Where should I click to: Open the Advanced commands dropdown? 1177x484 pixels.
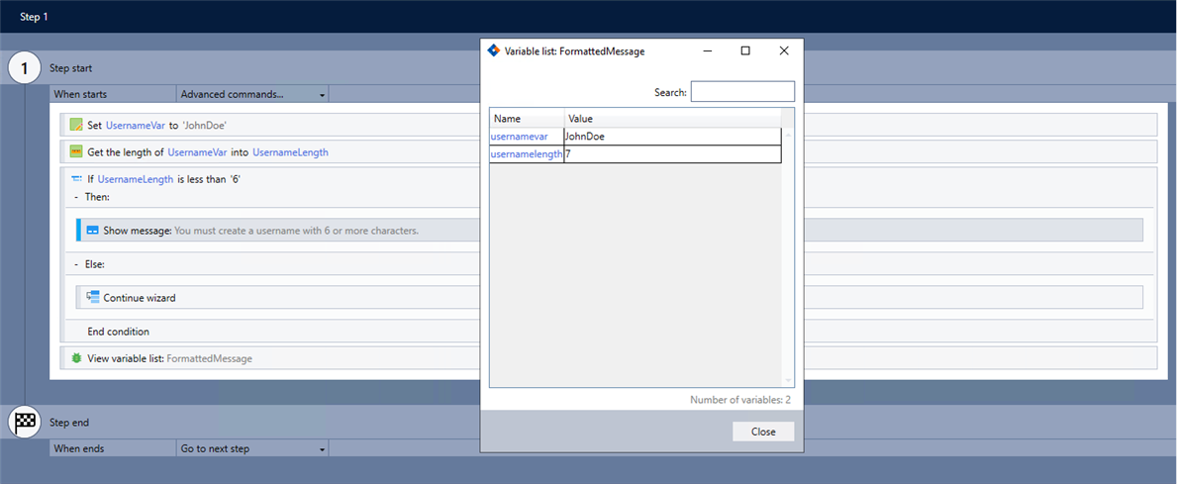click(252, 94)
